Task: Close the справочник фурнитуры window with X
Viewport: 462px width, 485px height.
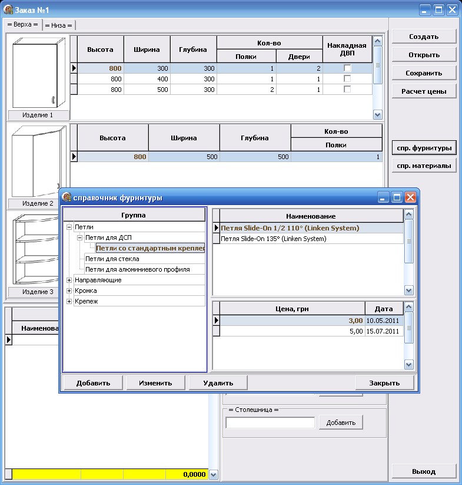Action: [410, 197]
